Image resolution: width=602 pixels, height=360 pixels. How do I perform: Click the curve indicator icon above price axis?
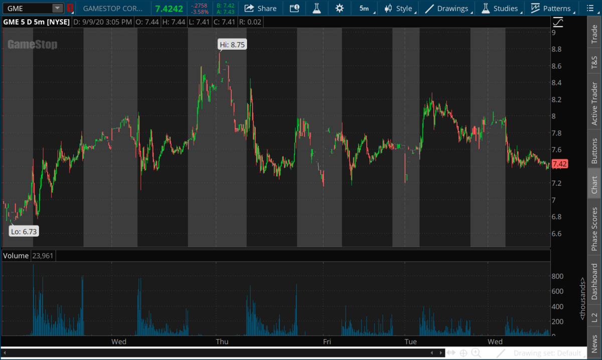[558, 22]
